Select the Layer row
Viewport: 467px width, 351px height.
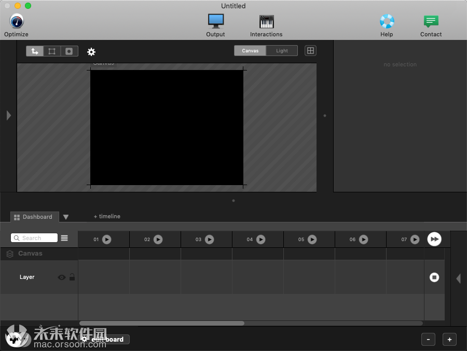click(x=39, y=277)
